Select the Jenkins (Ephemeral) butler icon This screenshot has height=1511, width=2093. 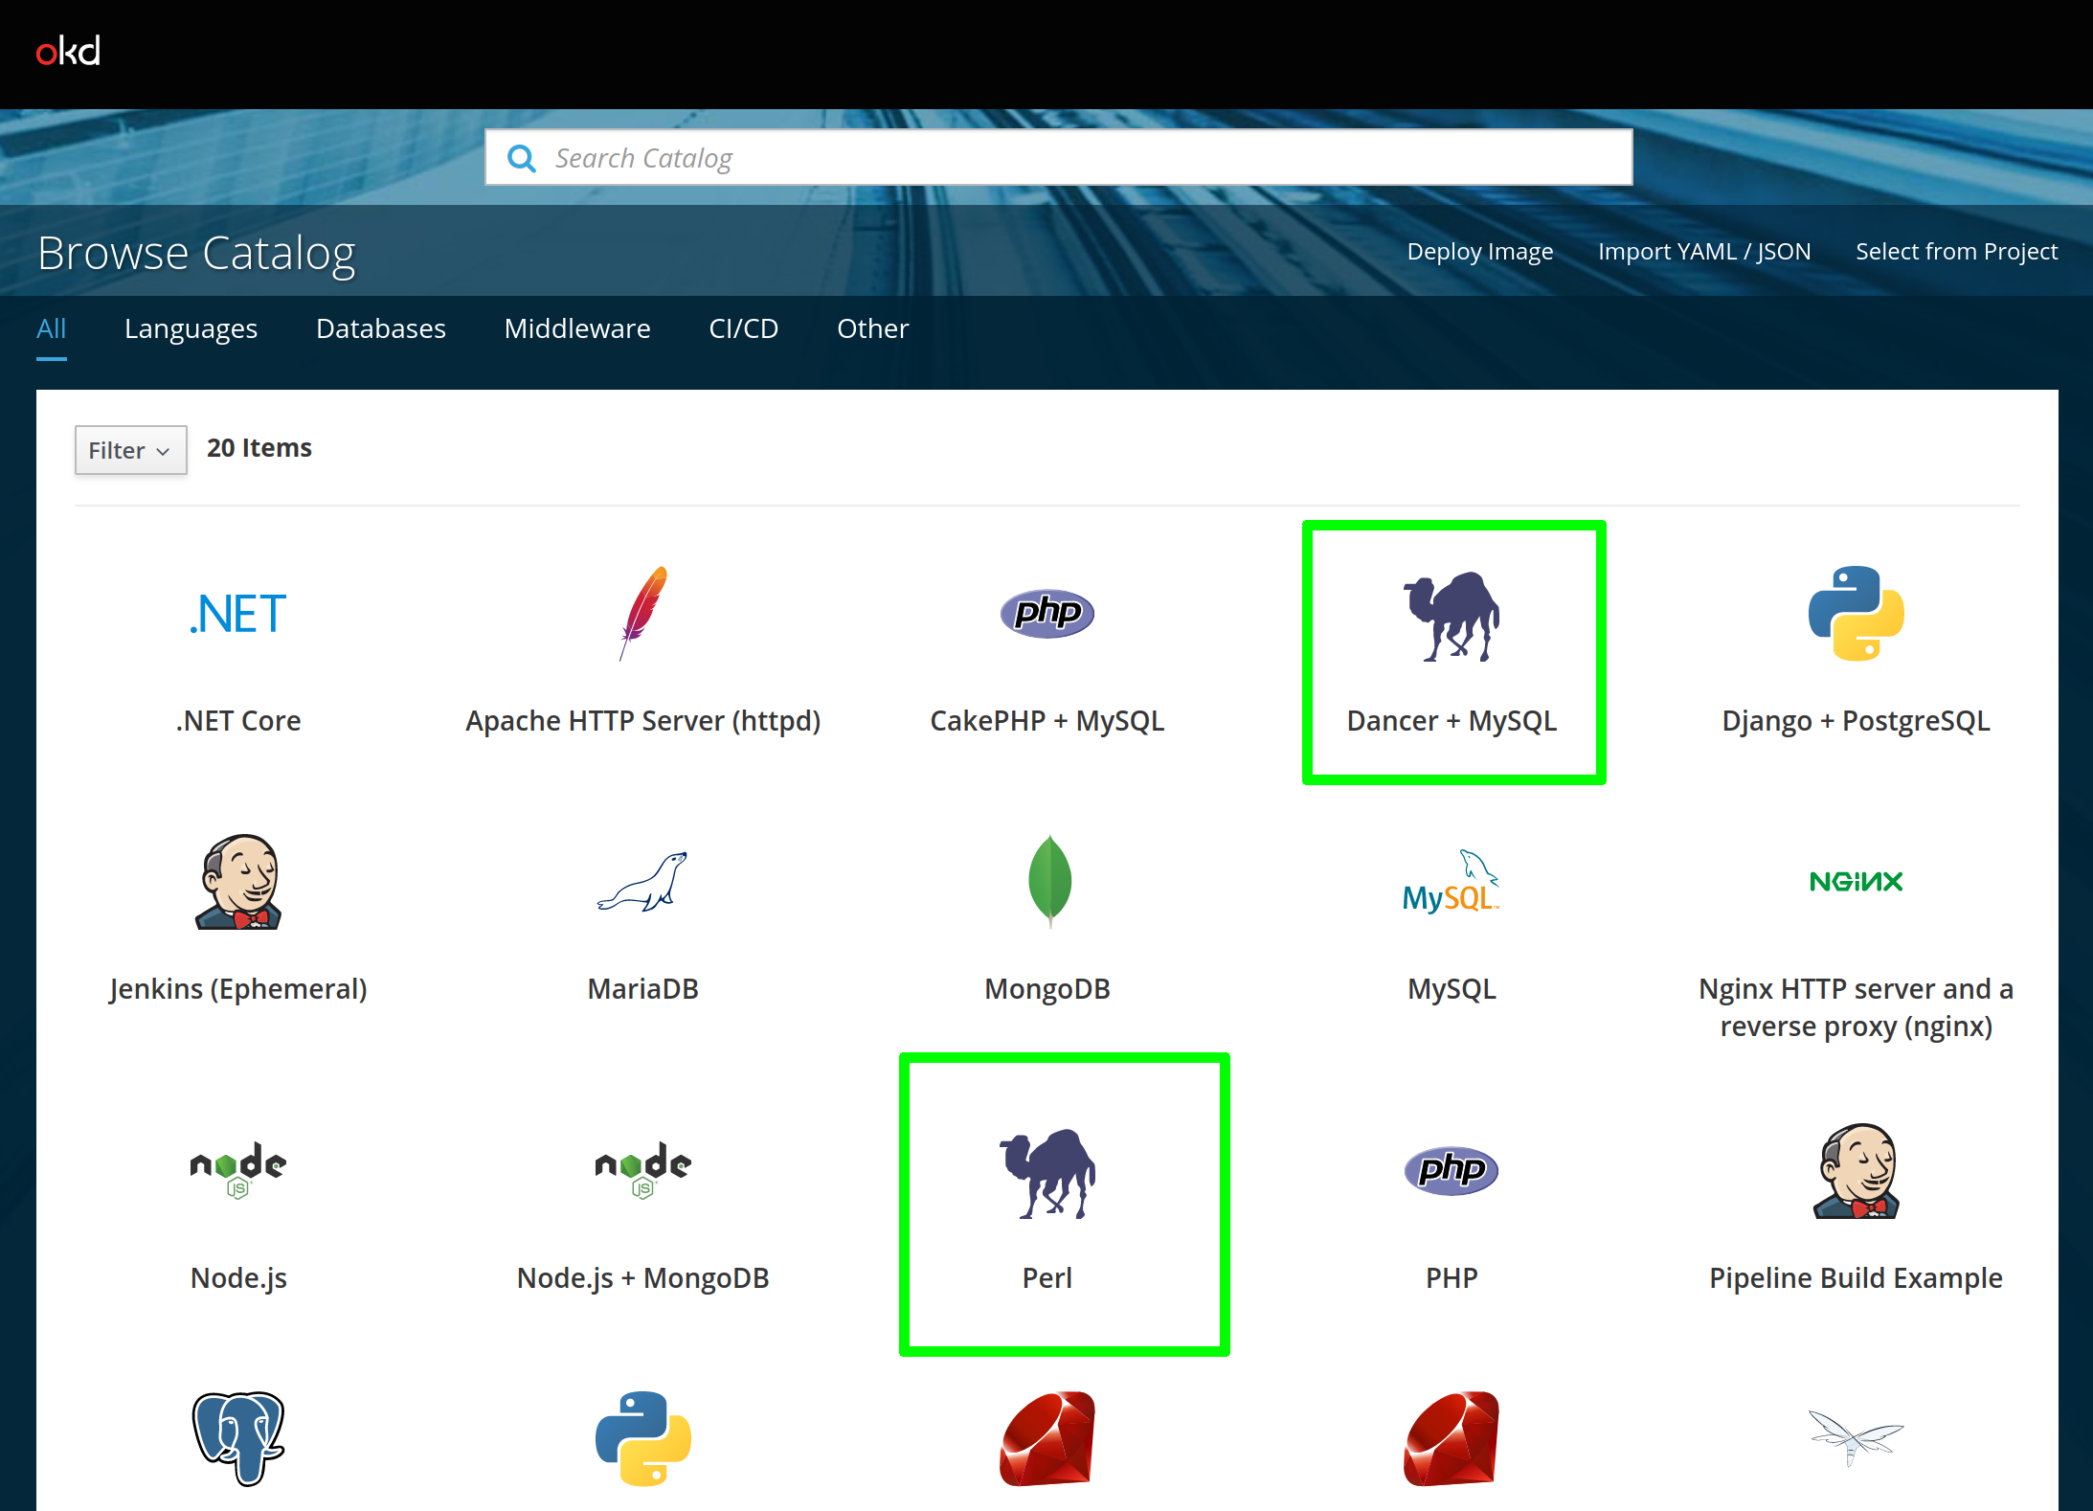[238, 882]
